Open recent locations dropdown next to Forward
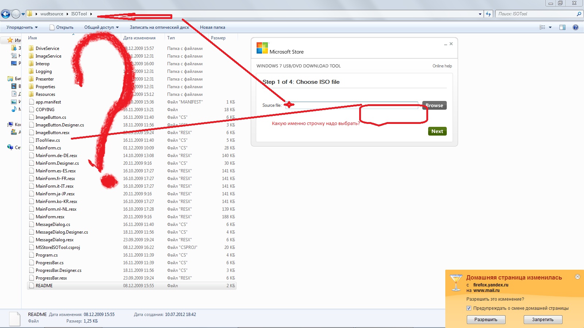The image size is (584, 328). 23,14
